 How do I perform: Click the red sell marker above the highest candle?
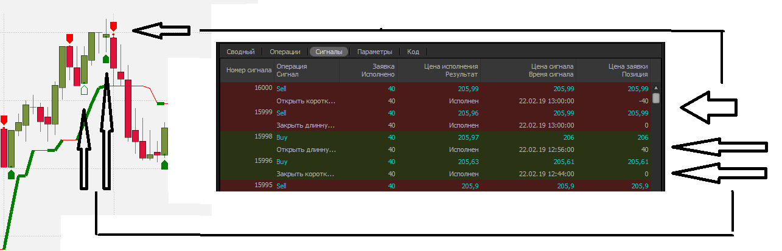point(113,26)
